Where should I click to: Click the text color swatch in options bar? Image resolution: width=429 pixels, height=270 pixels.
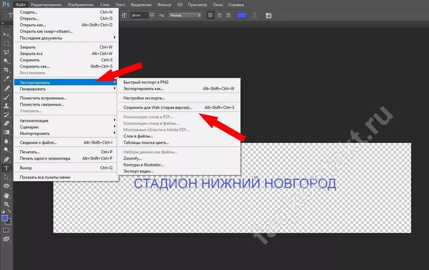click(x=241, y=15)
